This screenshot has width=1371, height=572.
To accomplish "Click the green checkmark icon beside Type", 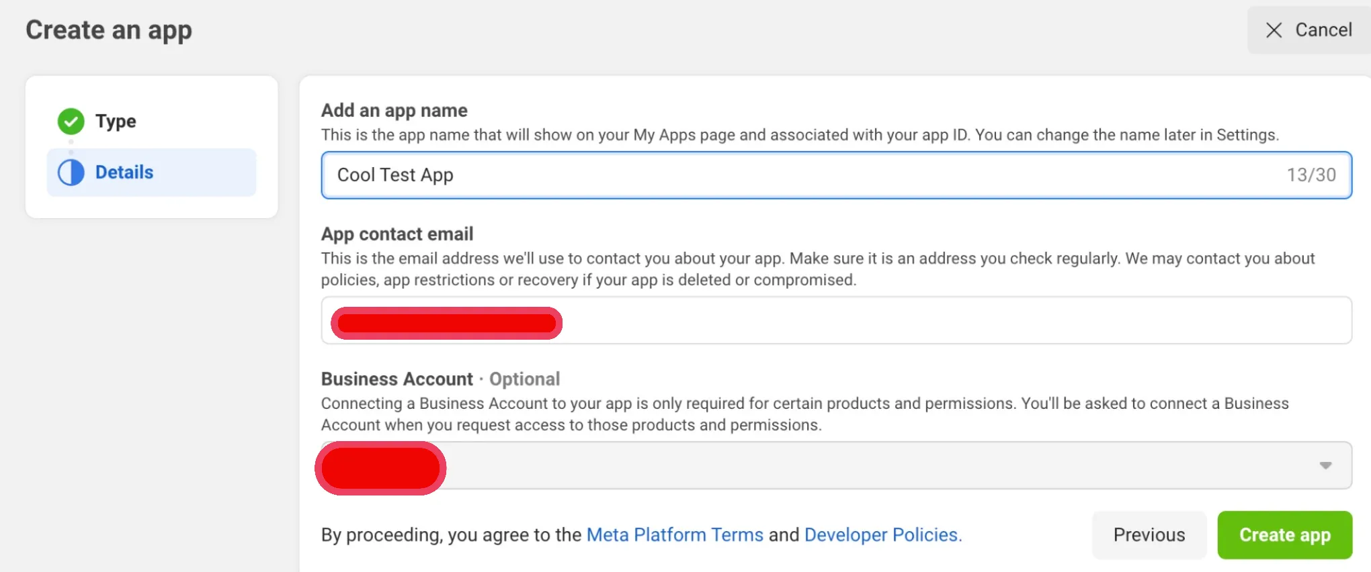I will point(71,122).
